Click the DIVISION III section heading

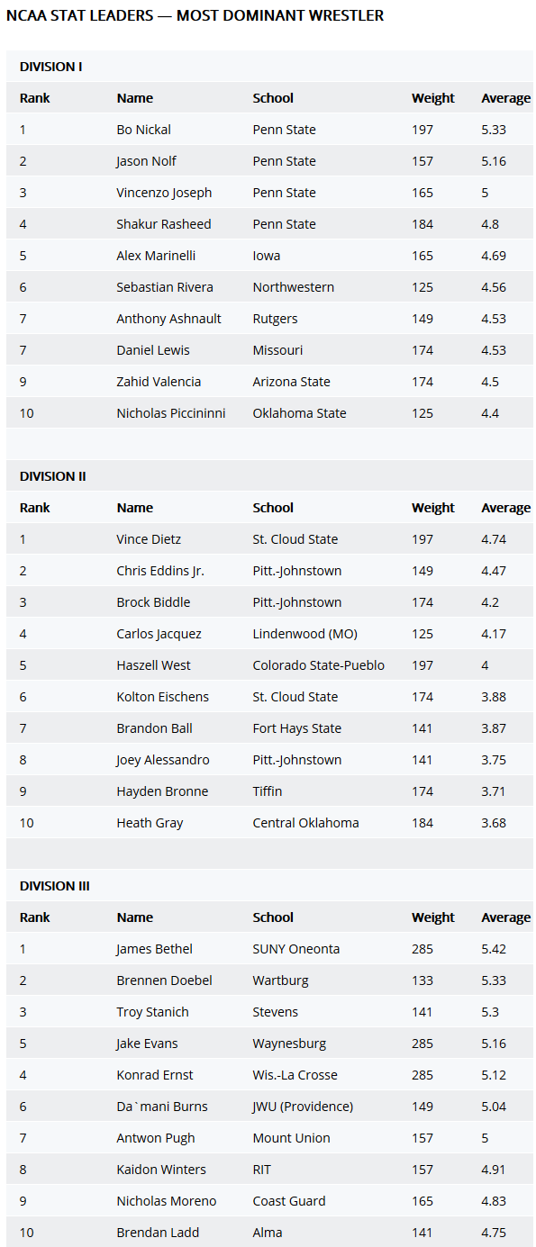pyautogui.click(x=54, y=886)
